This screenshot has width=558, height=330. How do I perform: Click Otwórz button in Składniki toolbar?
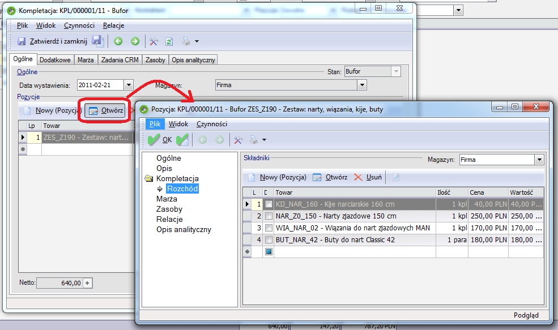tap(330, 177)
